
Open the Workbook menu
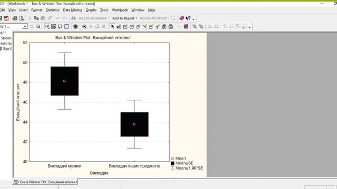[x=120, y=10]
